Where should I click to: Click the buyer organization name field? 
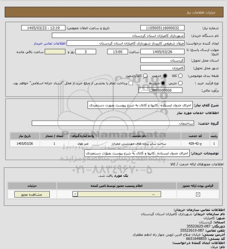[118, 35]
